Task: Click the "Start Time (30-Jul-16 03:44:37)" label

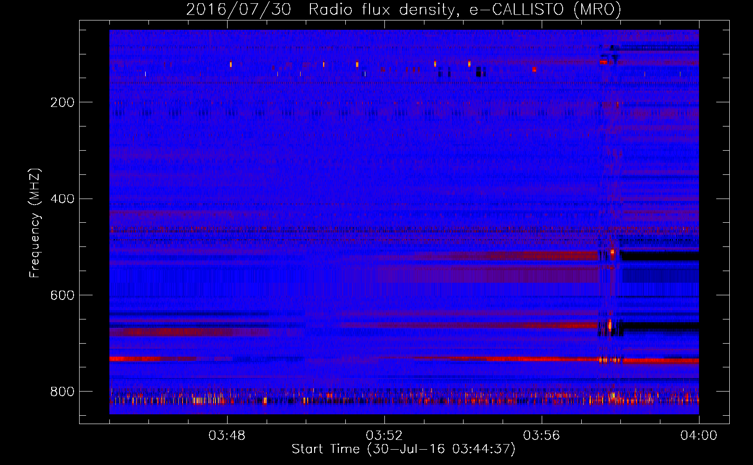Action: [403, 449]
